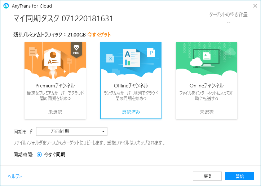Select the 今すぐ同期 radio button
The width and height of the screenshot is (261, 186).
(x=39, y=155)
